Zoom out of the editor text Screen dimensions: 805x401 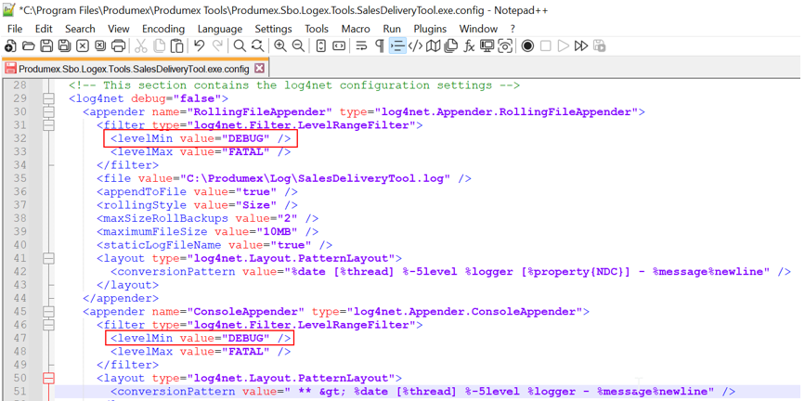coord(298,46)
